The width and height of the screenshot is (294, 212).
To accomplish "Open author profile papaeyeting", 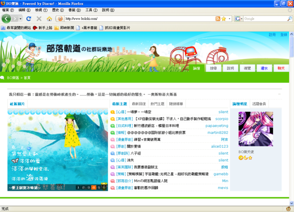I will [217, 126].
